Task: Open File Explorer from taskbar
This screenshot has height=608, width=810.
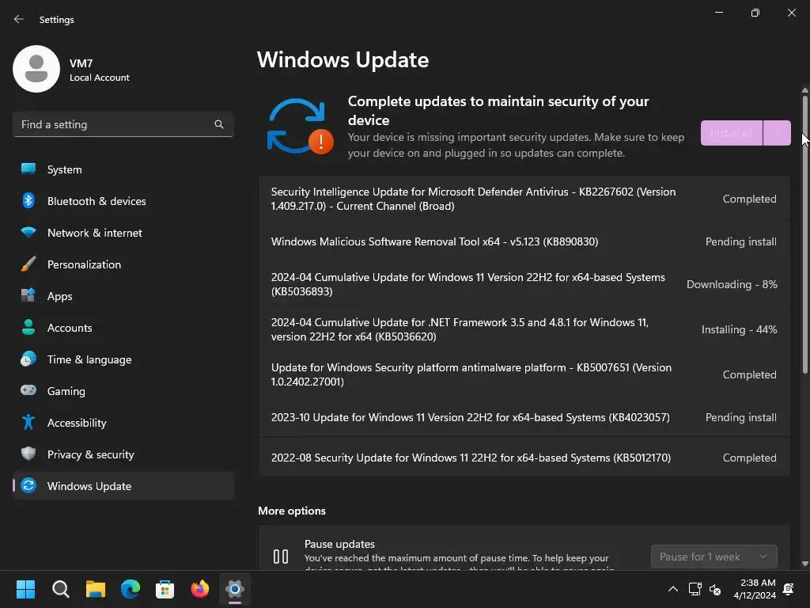Action: point(96,589)
